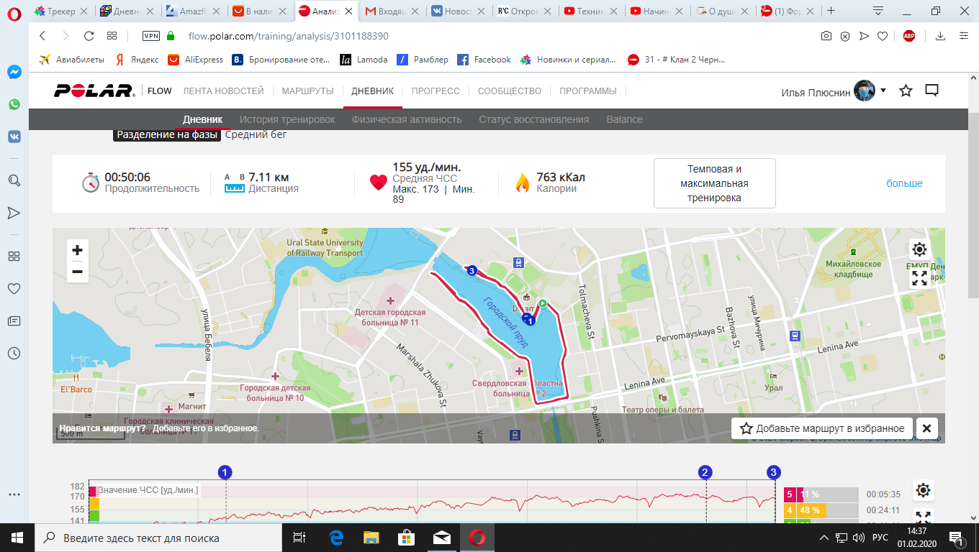Switch to История тренировок tab
The width and height of the screenshot is (979, 552).
(287, 119)
